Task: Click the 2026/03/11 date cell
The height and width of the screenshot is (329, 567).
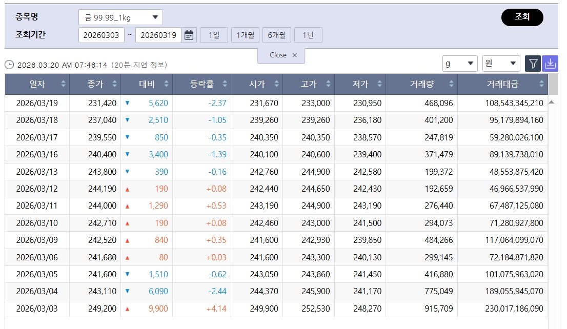Action: click(37, 205)
